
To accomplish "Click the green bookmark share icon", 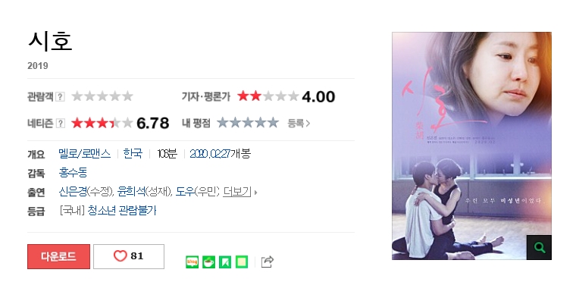I will point(225,262).
